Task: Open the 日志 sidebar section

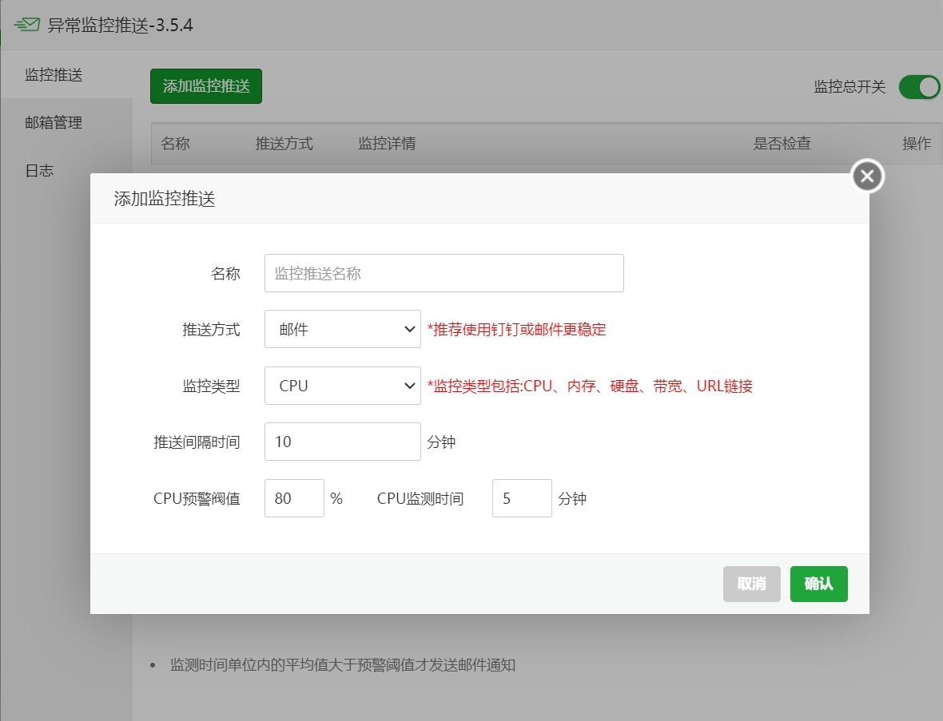Action: (38, 170)
